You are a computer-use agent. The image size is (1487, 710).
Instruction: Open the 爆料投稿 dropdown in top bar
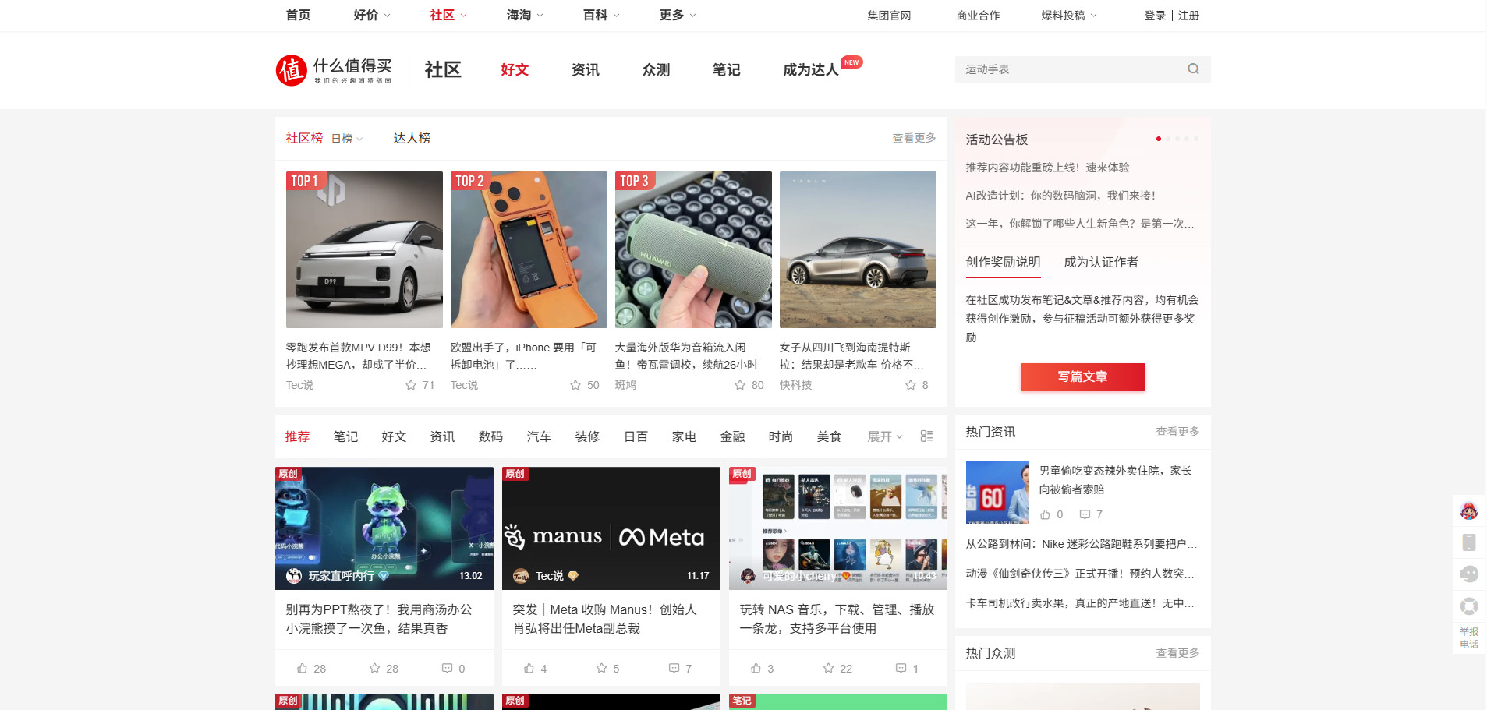(1068, 16)
